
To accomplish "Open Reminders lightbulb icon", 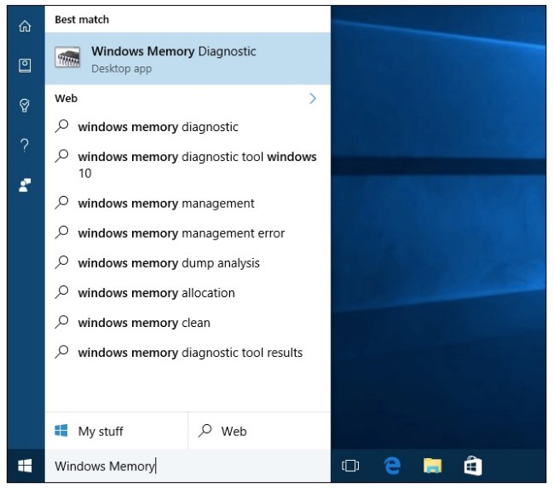I will click(x=25, y=106).
